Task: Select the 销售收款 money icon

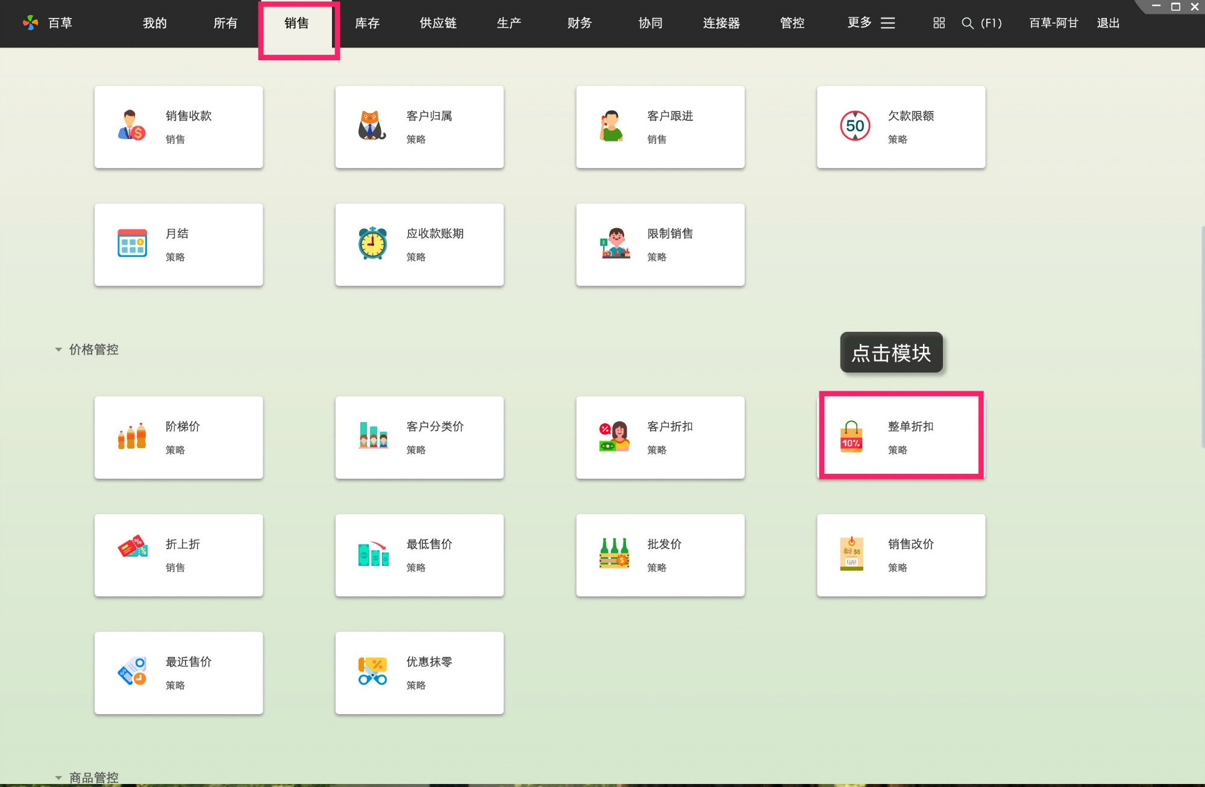Action: (131, 126)
